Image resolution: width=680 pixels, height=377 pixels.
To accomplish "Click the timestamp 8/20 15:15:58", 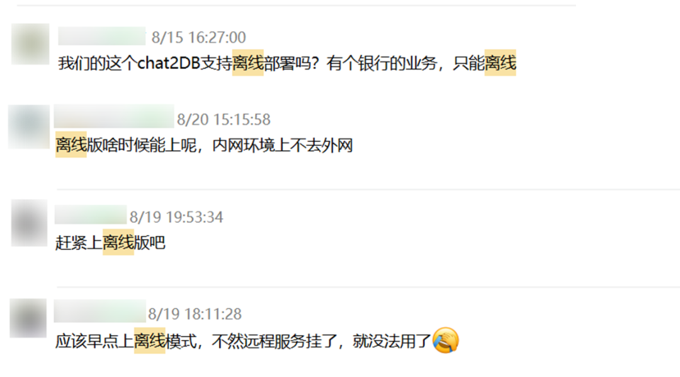I will pyautogui.click(x=224, y=119).
